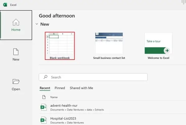
Task: Create a Blank workbook
Action: click(60, 46)
